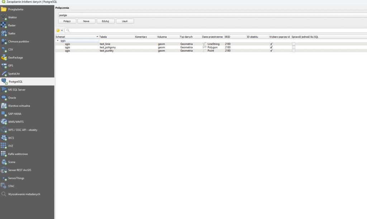This screenshot has height=219, width=367.
Task: Sort tables by Schemat column header
Action: click(x=75, y=37)
